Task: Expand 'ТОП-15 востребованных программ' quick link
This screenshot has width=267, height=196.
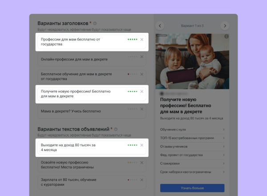Action: (x=192, y=138)
